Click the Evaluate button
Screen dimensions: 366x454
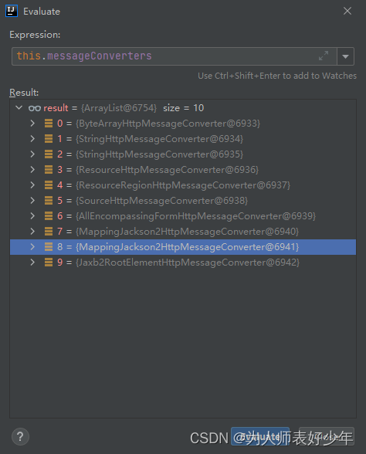point(260,436)
